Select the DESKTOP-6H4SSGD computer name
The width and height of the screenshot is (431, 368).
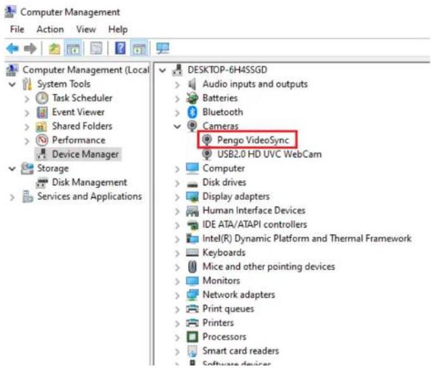227,70
